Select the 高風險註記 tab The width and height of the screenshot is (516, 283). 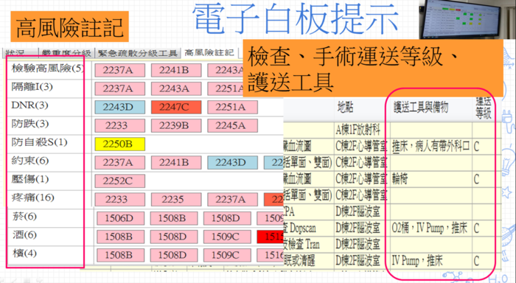[209, 52]
